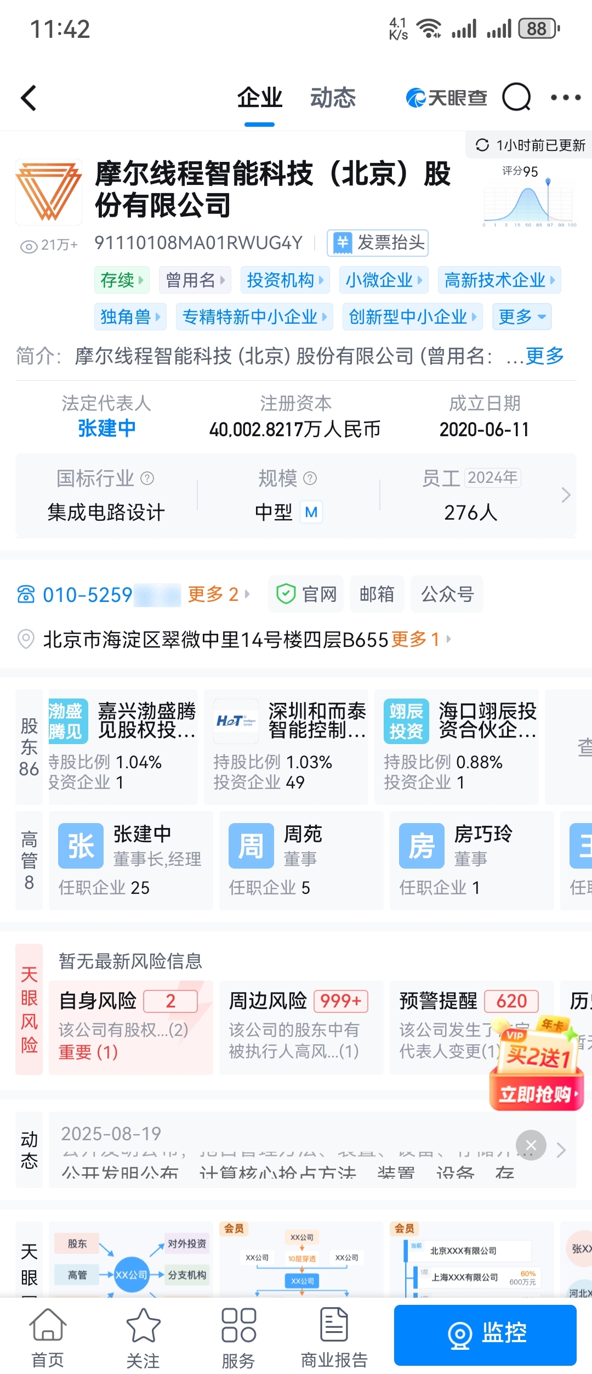Go to 首页 home tab

click(48, 1337)
